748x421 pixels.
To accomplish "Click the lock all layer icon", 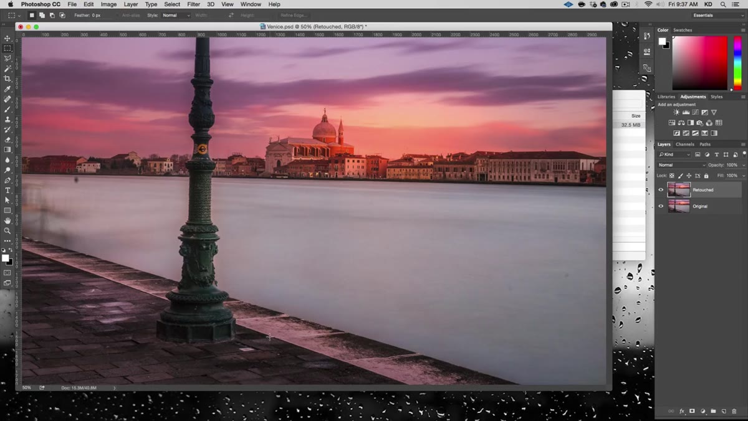I will click(706, 176).
